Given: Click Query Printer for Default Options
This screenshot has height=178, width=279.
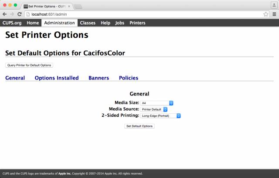Looking at the screenshot, I should pos(29,65).
